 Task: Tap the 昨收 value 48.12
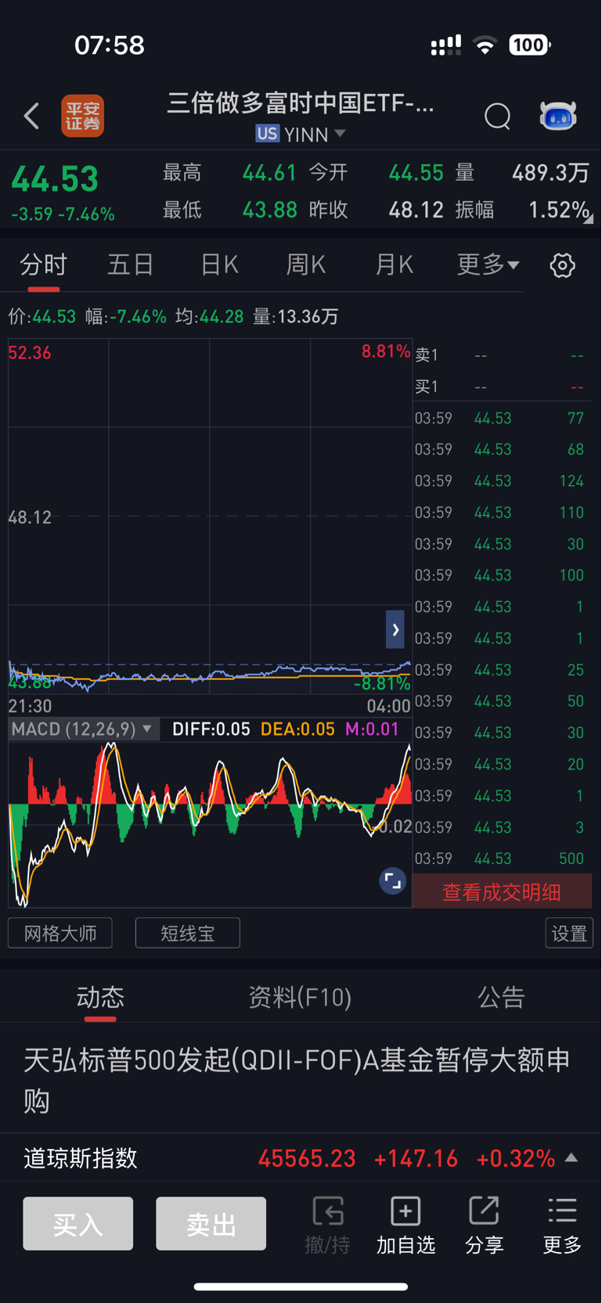pos(416,210)
